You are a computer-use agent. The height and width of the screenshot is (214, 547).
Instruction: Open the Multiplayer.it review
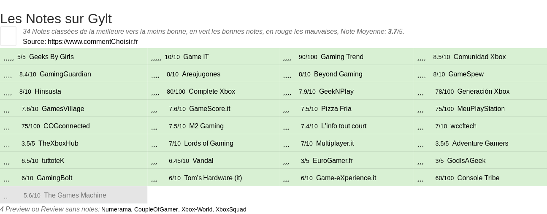(335, 143)
